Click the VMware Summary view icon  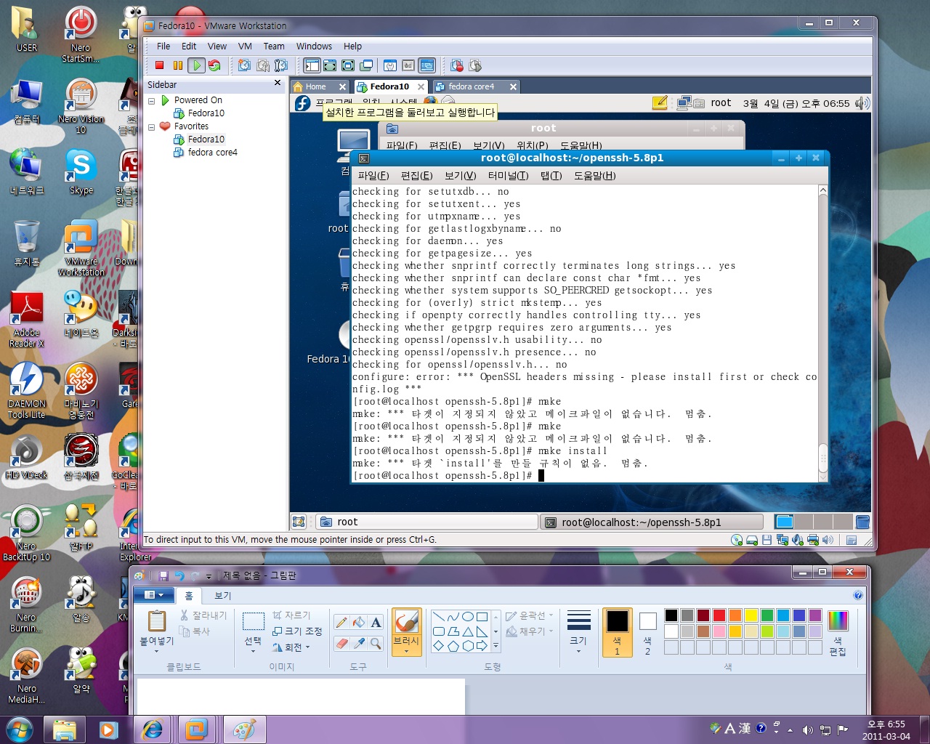pos(390,65)
